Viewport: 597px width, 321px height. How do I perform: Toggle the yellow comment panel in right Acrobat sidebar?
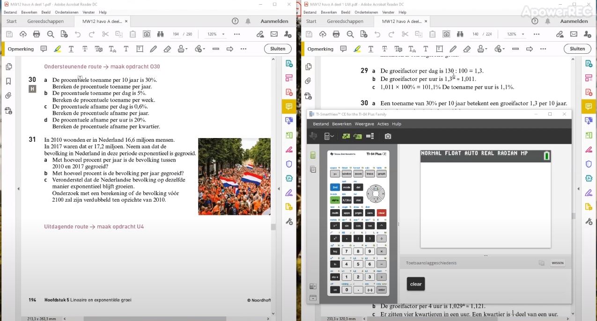coord(589,107)
